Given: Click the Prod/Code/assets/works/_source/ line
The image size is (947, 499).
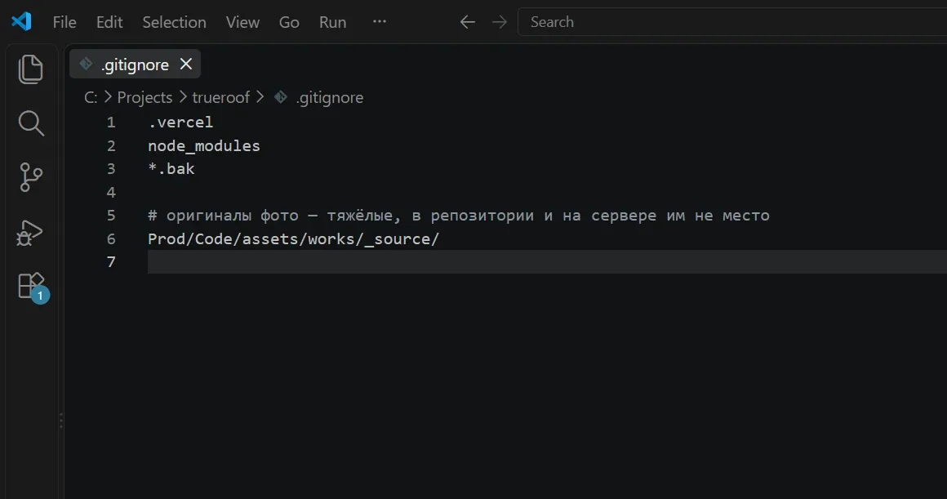Looking at the screenshot, I should click(x=294, y=239).
